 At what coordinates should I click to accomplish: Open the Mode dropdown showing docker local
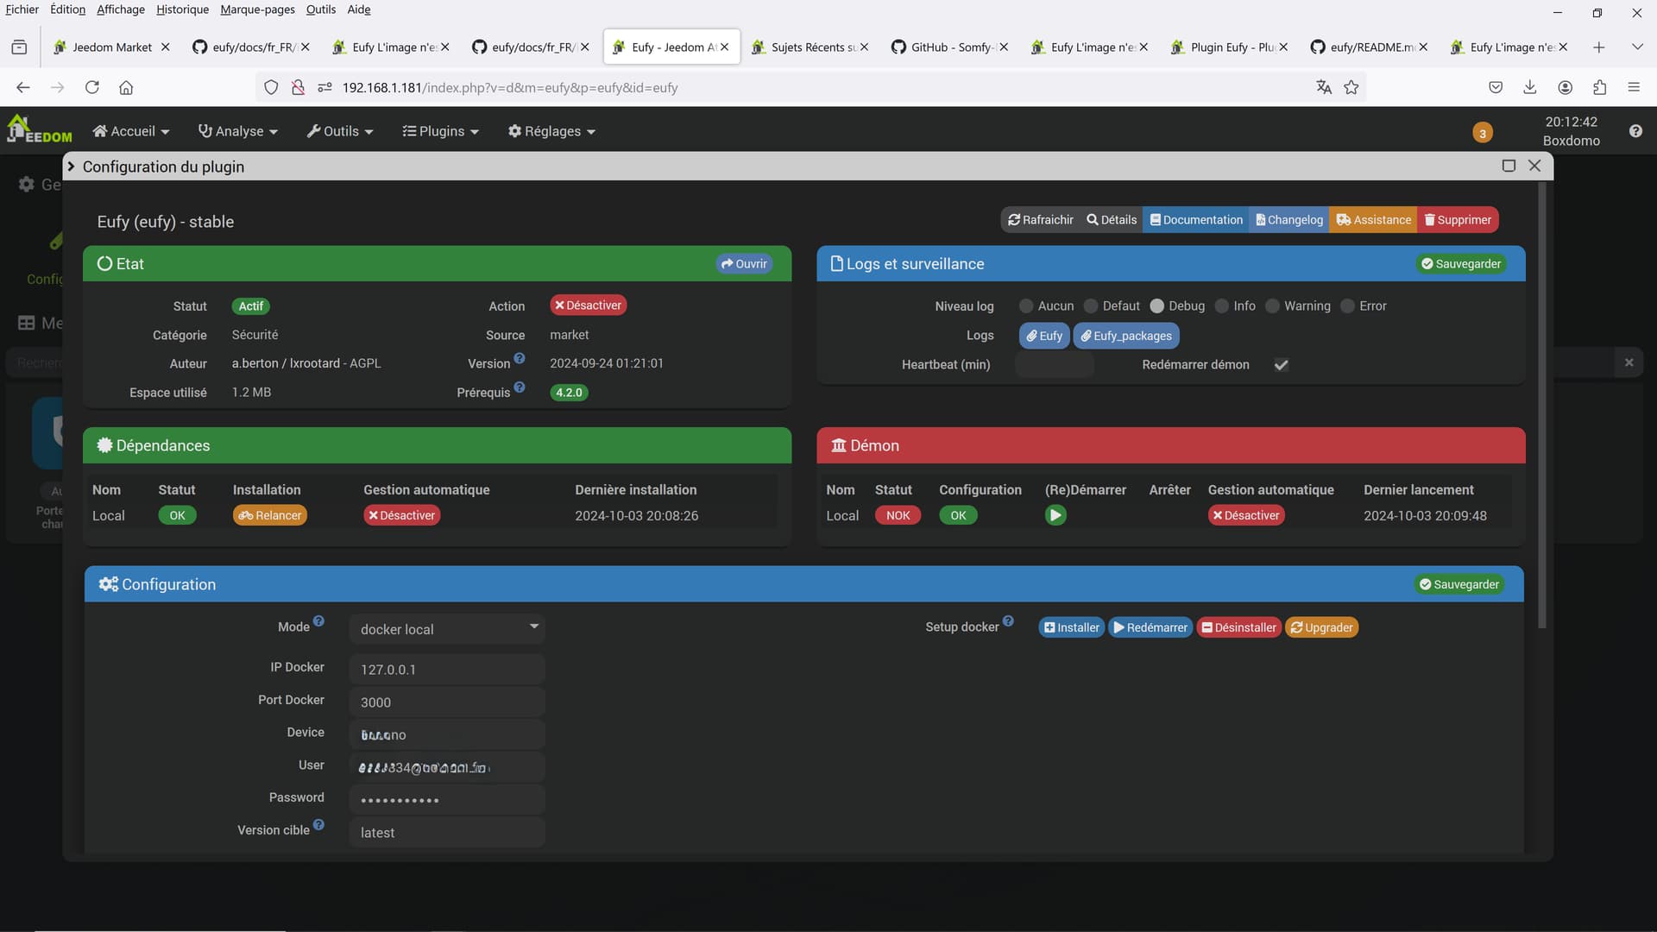pos(447,629)
